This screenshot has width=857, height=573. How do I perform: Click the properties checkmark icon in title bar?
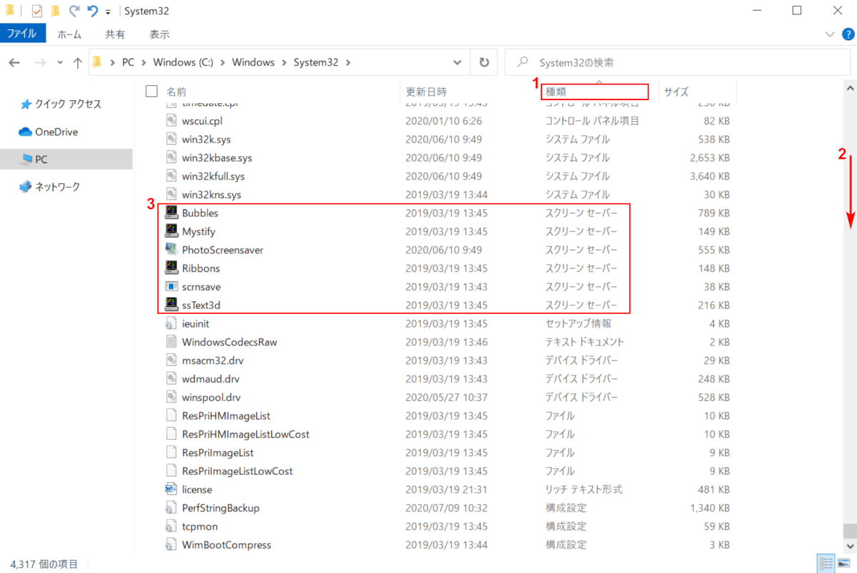click(37, 11)
